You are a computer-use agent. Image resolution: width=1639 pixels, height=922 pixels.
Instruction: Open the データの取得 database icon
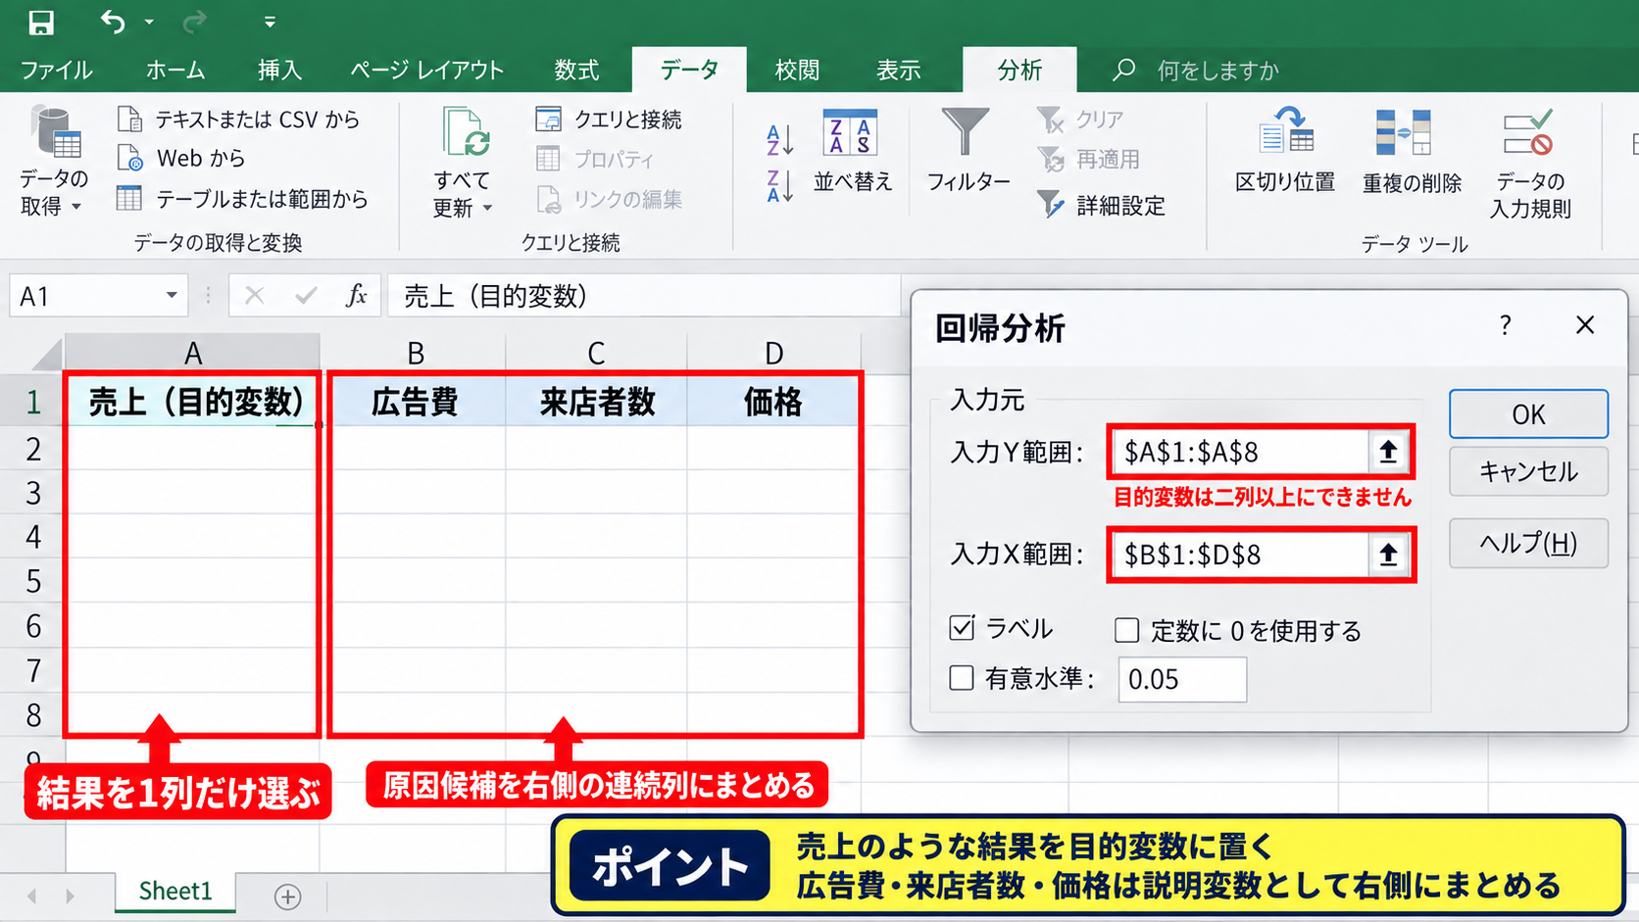click(55, 132)
